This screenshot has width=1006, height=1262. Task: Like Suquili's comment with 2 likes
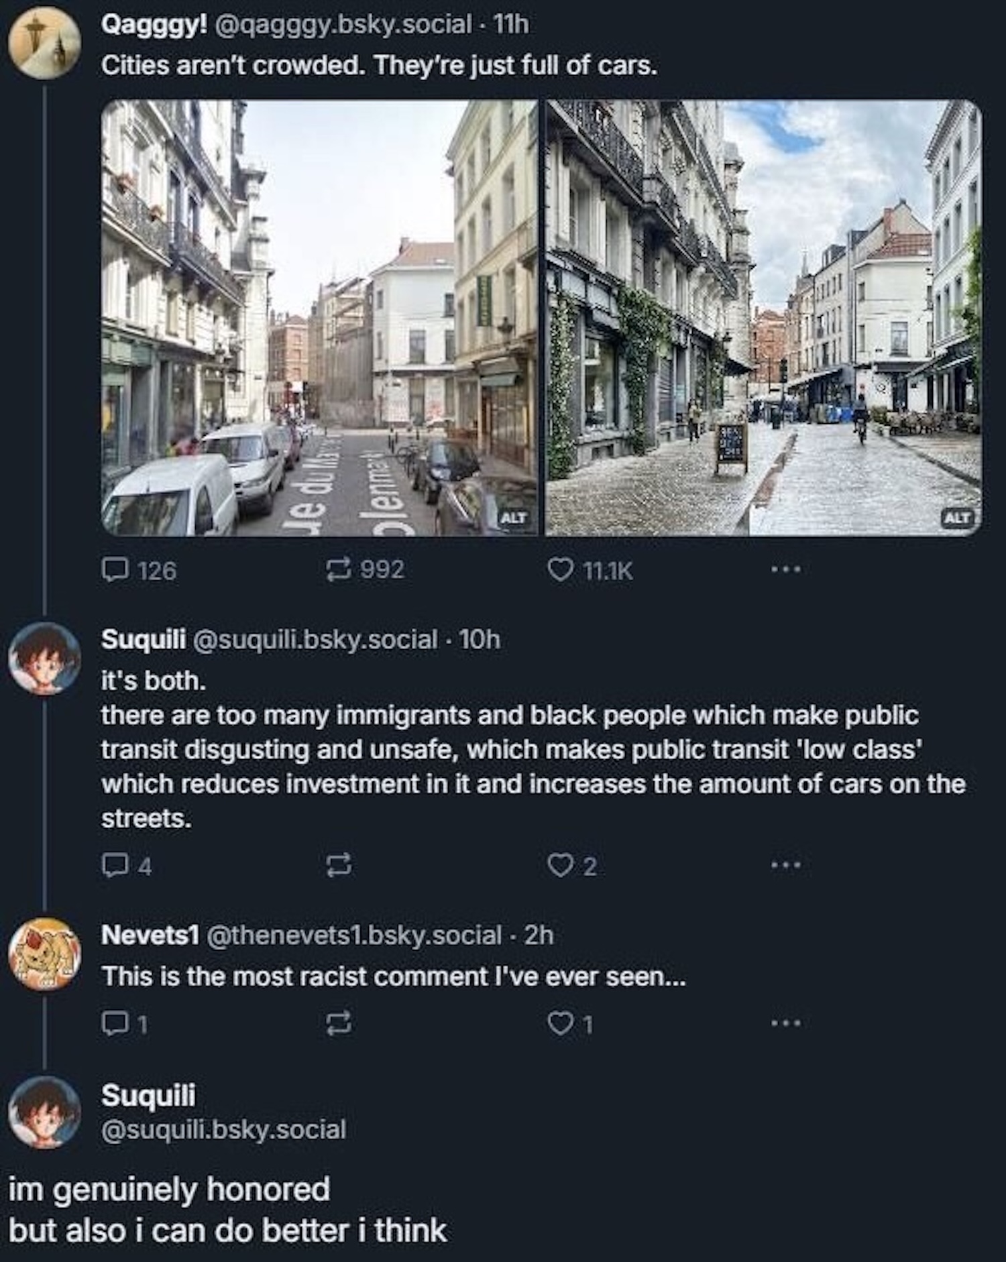point(559,866)
